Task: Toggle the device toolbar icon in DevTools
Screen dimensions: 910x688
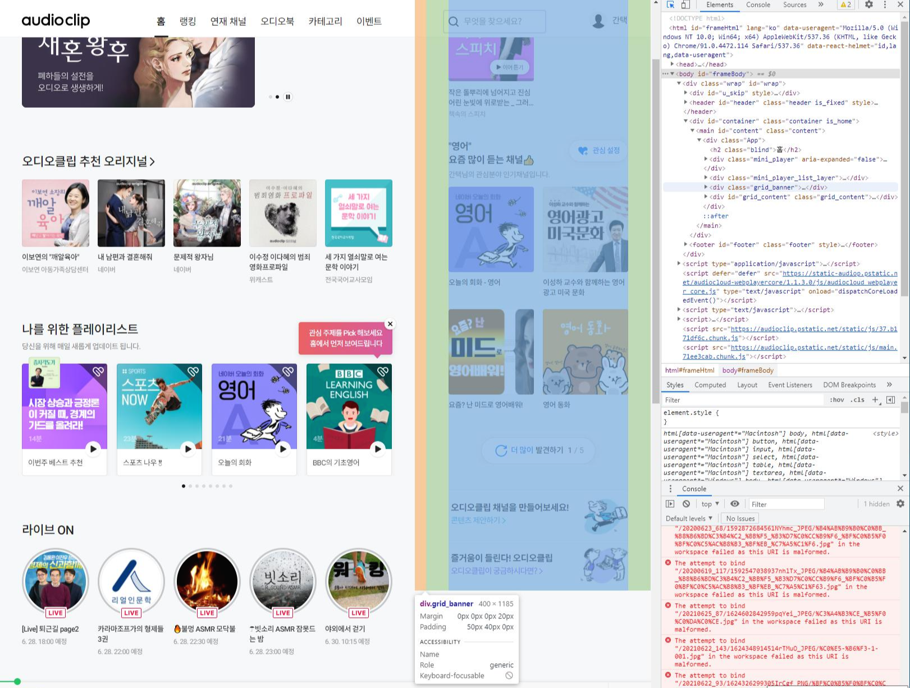Action: [685, 4]
